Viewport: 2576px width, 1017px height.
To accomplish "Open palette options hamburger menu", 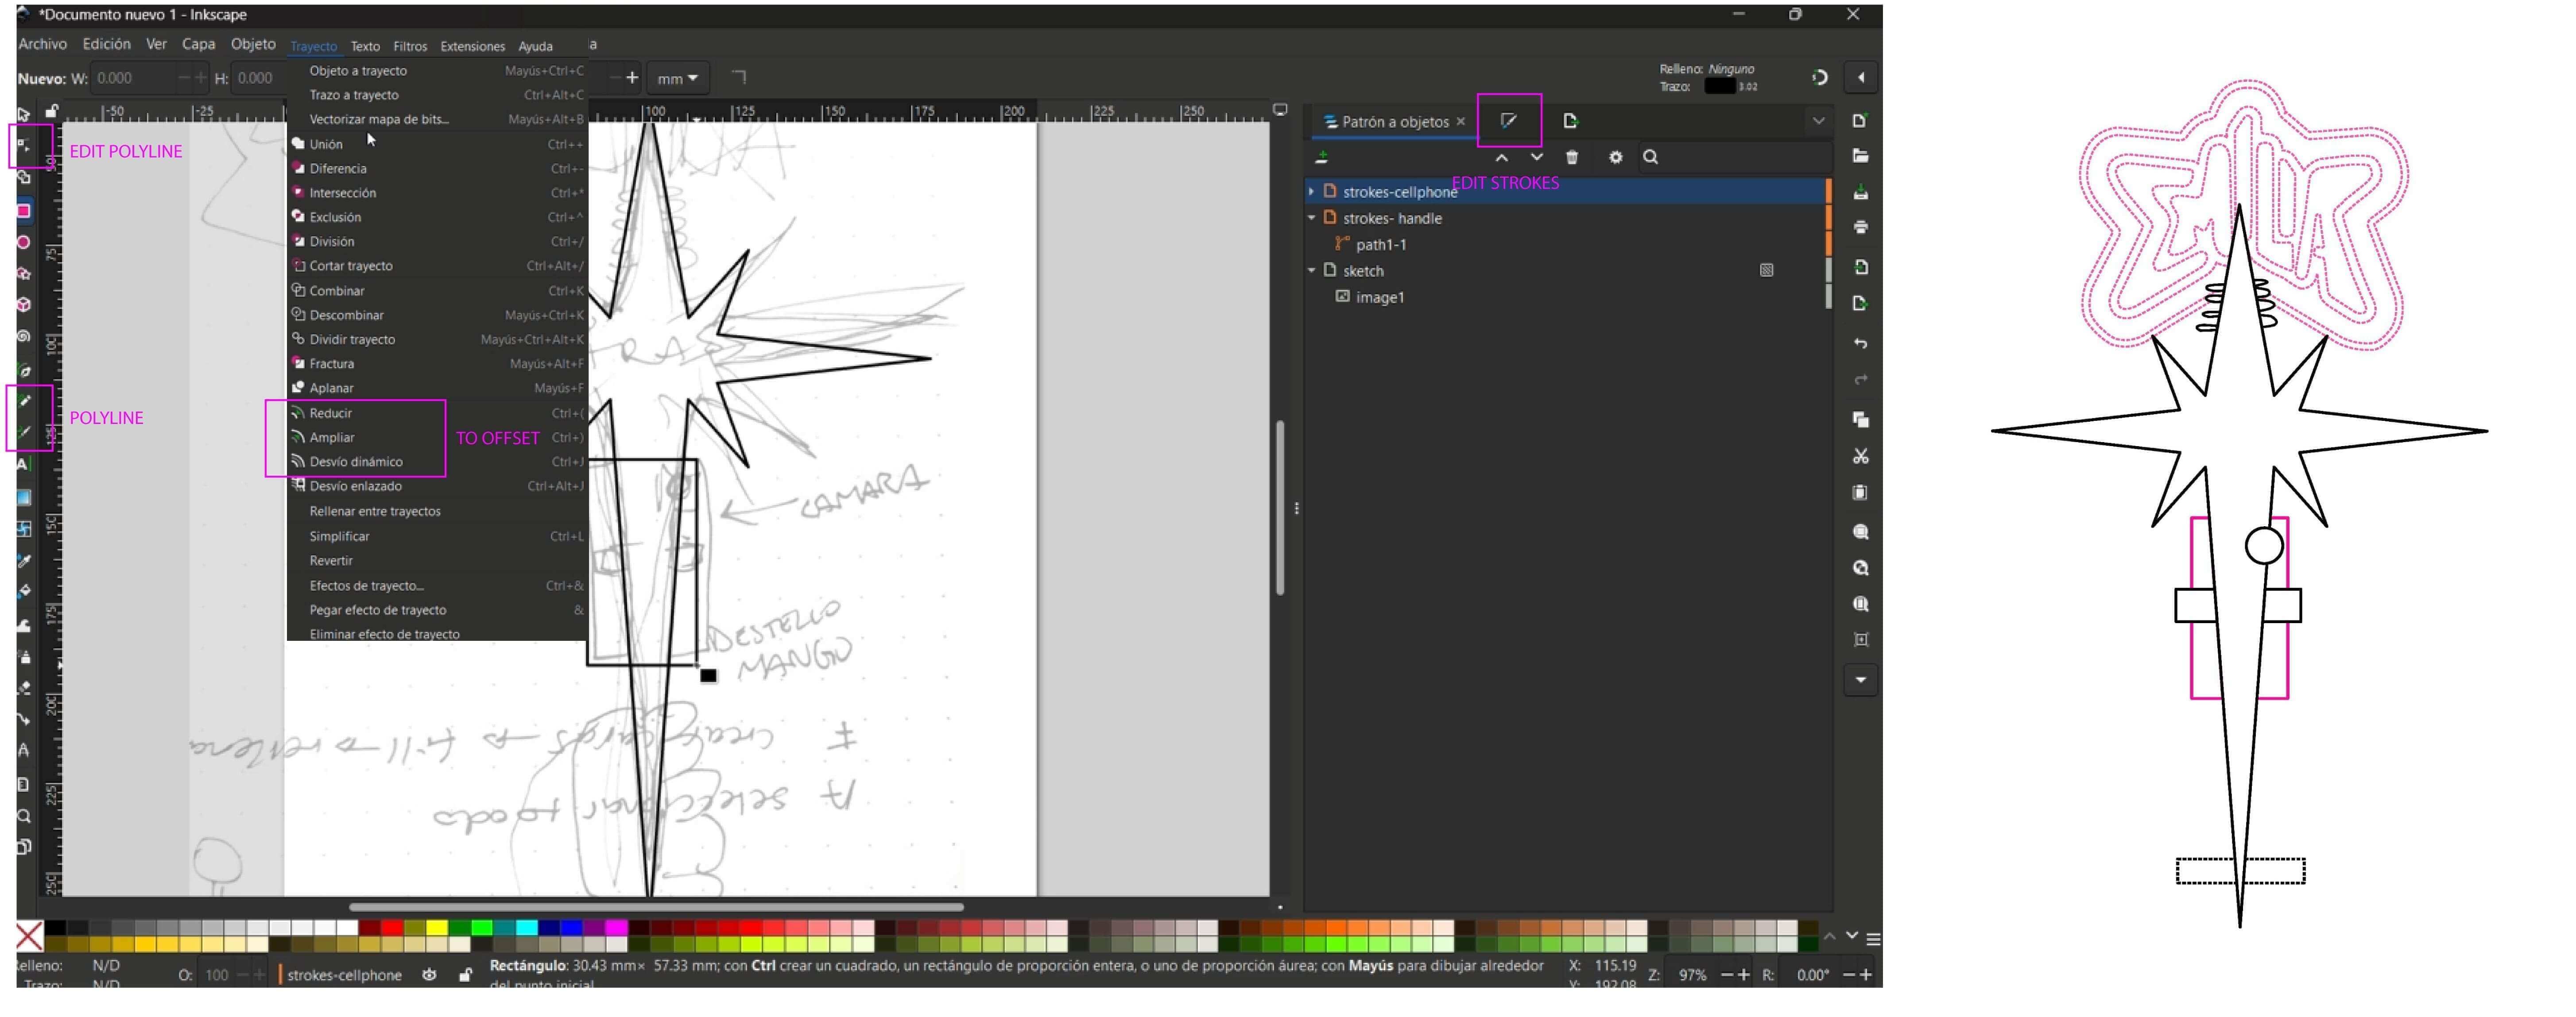I will pos(1873,939).
